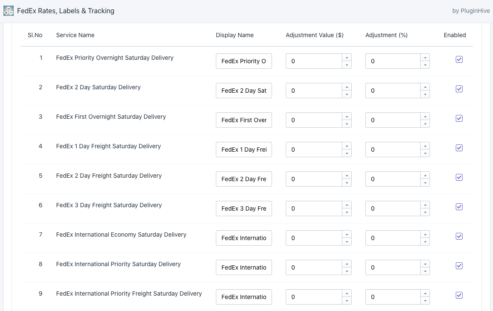The image size is (493, 311).
Task: Click the 'Service Name' column header
Action: [75, 35]
